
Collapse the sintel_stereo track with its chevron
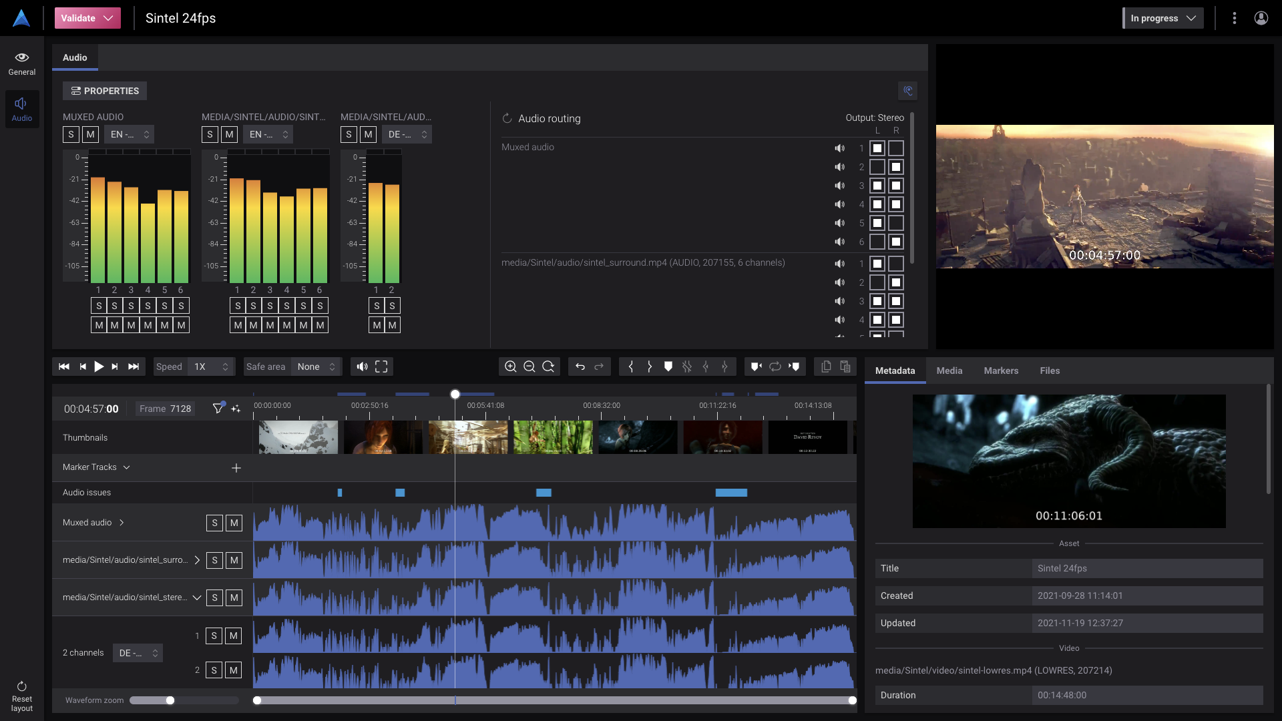[x=196, y=597]
